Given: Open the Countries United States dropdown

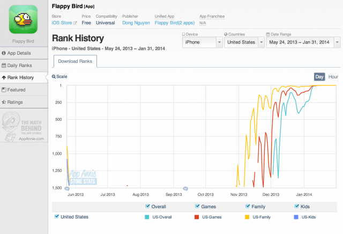Looking at the screenshot, I should pos(244,42).
